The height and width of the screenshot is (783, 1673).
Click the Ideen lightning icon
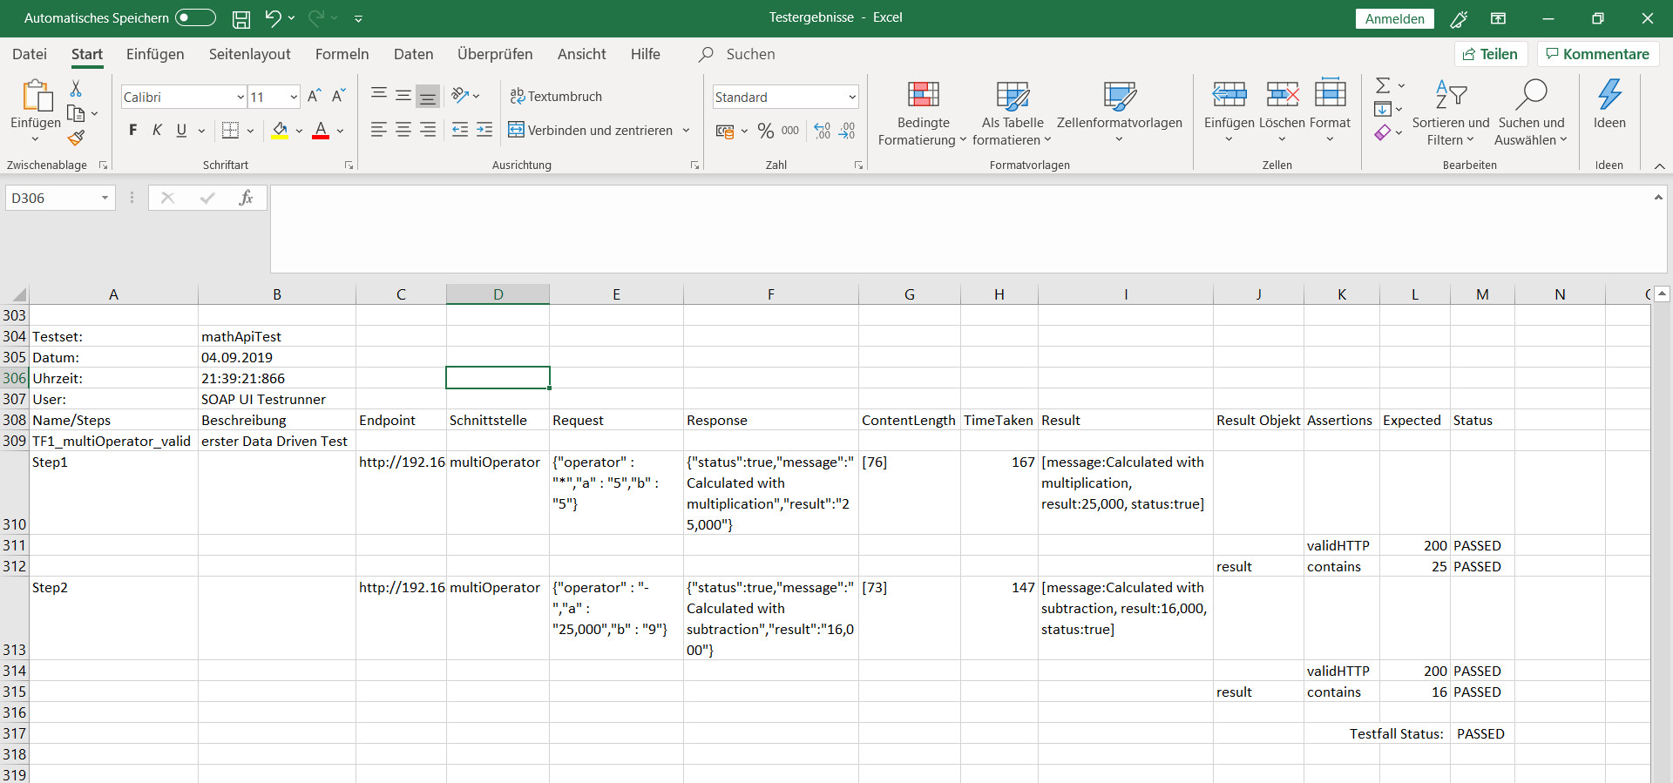point(1609,94)
